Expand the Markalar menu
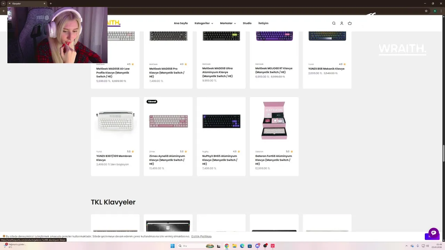 click(x=228, y=23)
